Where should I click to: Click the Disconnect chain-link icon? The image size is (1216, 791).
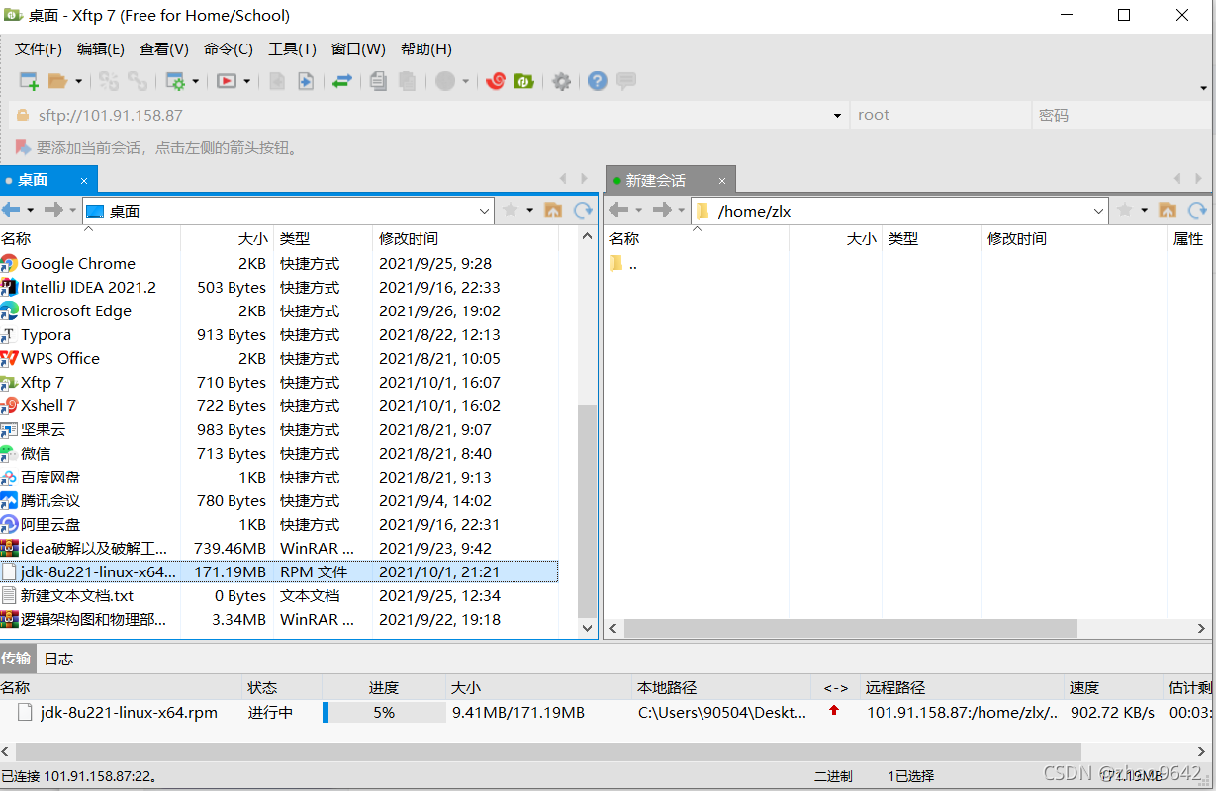(138, 81)
